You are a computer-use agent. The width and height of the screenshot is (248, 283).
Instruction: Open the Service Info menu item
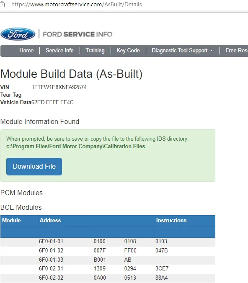(x=59, y=51)
